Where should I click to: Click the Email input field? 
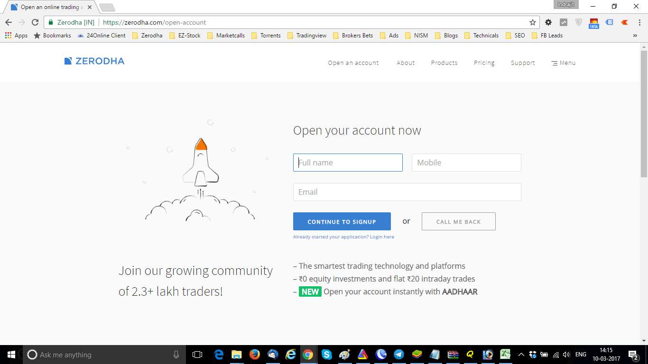pos(407,192)
